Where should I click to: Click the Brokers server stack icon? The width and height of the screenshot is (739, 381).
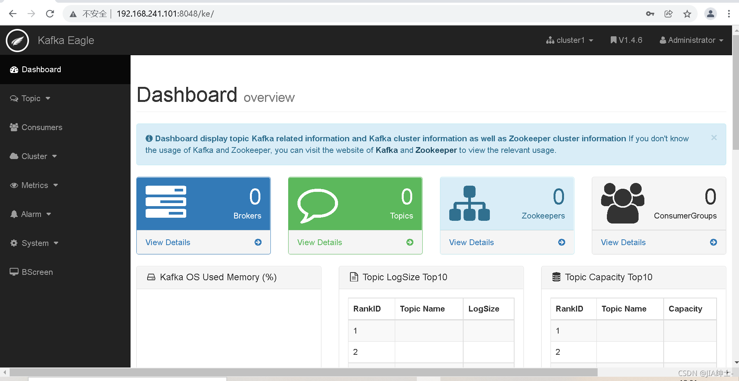pyautogui.click(x=166, y=202)
